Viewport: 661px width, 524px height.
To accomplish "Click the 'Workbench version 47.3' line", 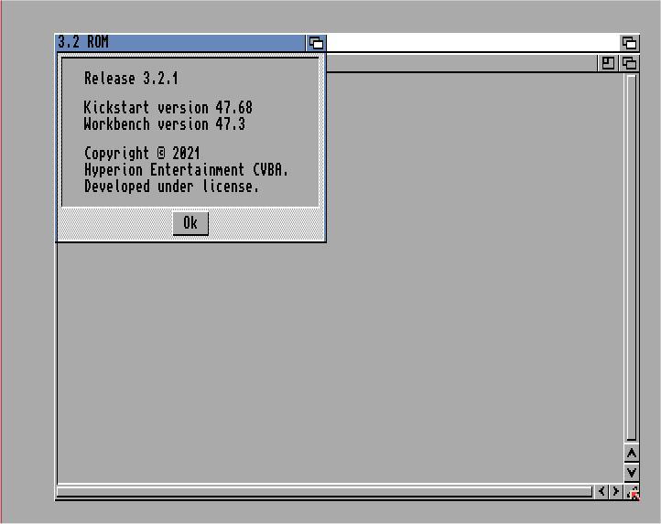I will (x=165, y=124).
